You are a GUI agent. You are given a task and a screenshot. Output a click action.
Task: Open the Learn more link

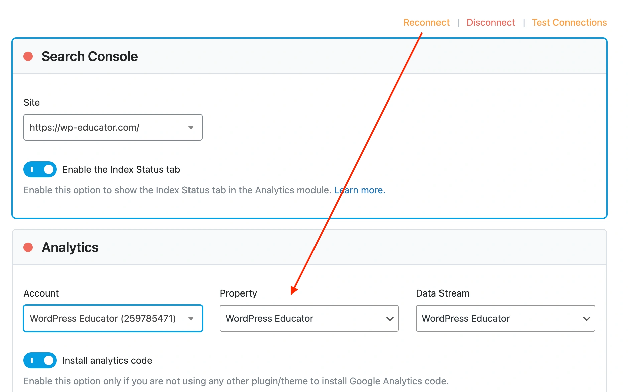pos(360,190)
